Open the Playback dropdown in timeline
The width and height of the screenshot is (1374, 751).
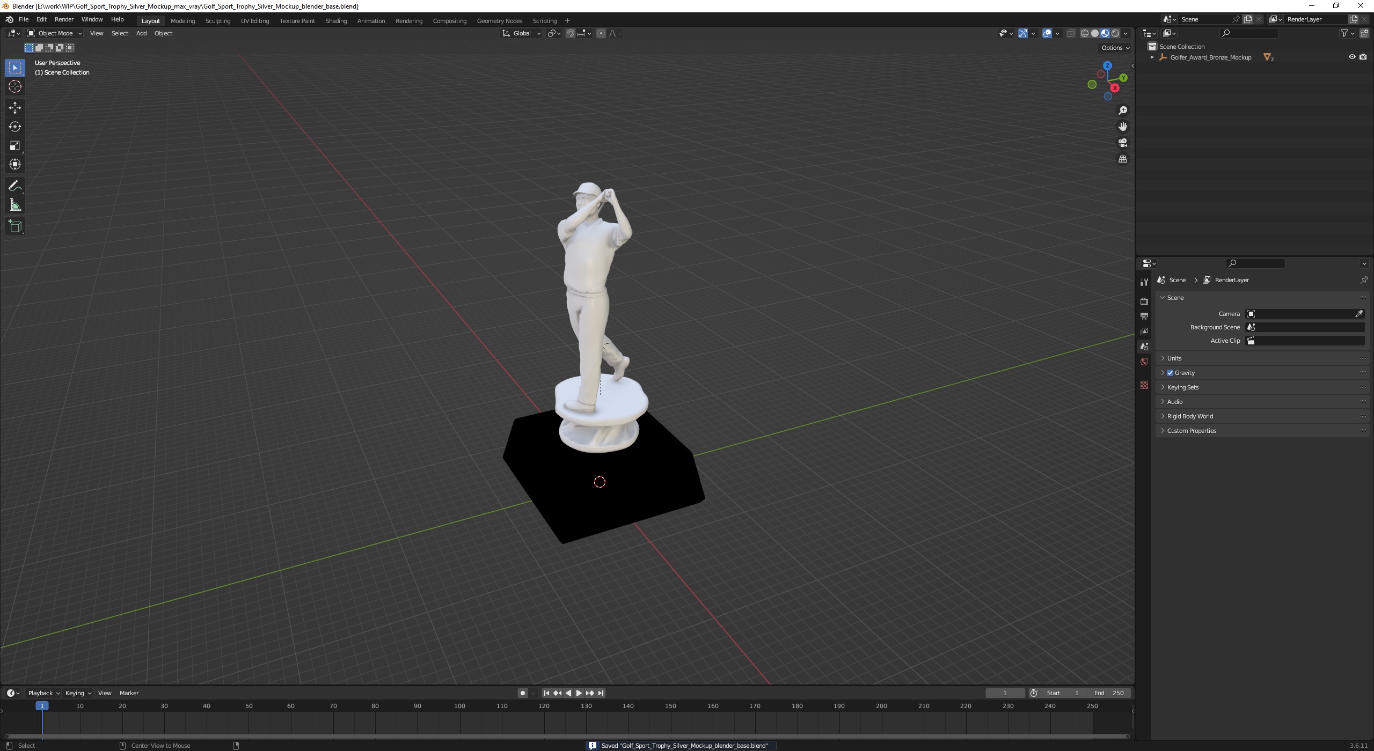point(43,693)
